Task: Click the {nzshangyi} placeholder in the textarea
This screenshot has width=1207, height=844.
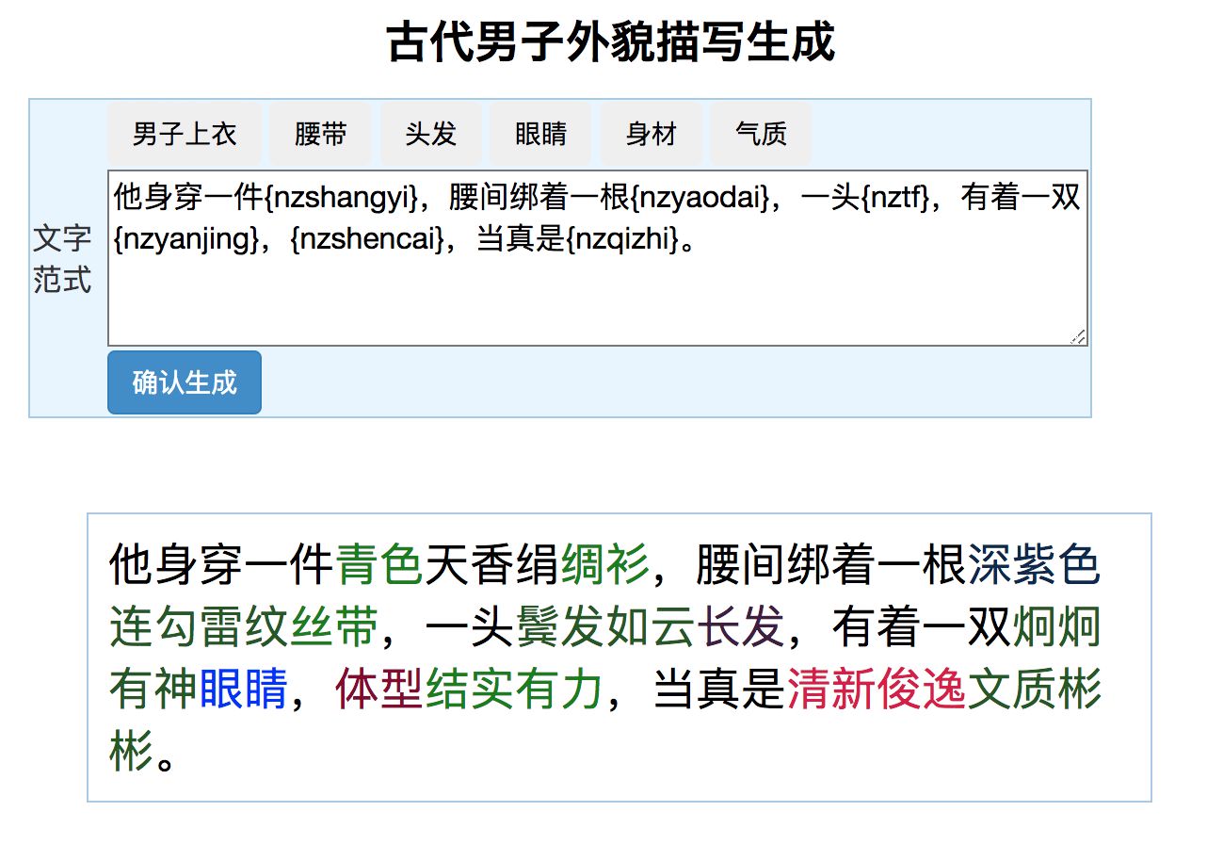Action: 340,200
